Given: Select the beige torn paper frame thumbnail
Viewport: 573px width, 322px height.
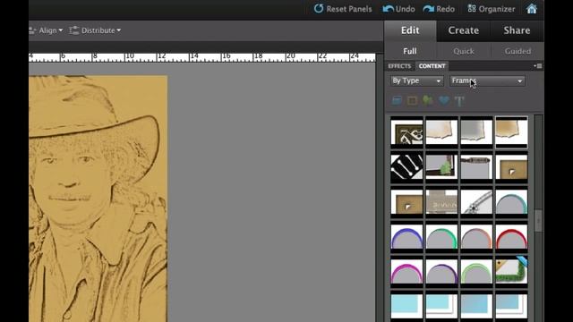Looking at the screenshot, I should tap(441, 132).
